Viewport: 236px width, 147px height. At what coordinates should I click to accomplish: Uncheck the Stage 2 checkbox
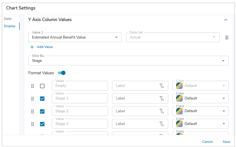[x=42, y=111]
